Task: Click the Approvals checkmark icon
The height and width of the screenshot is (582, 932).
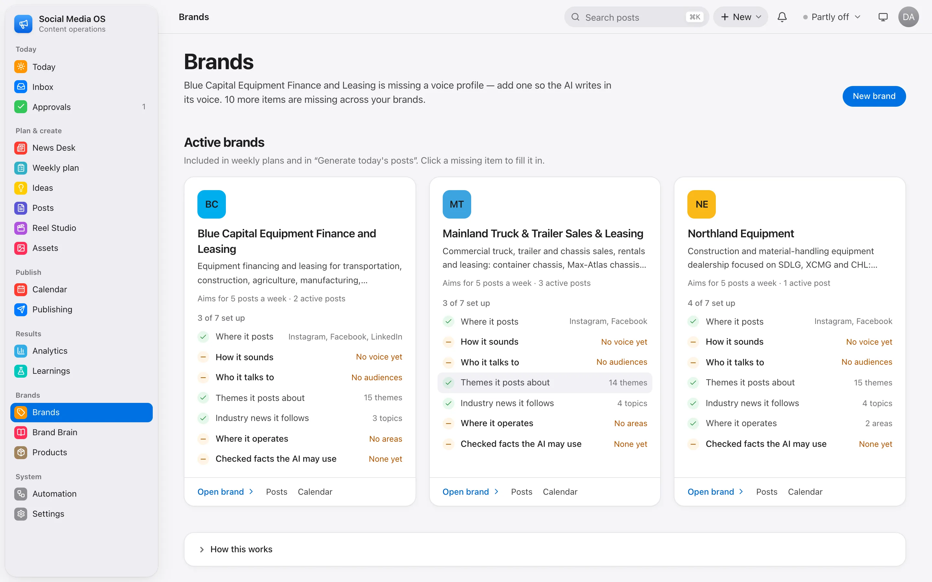Action: (x=21, y=107)
